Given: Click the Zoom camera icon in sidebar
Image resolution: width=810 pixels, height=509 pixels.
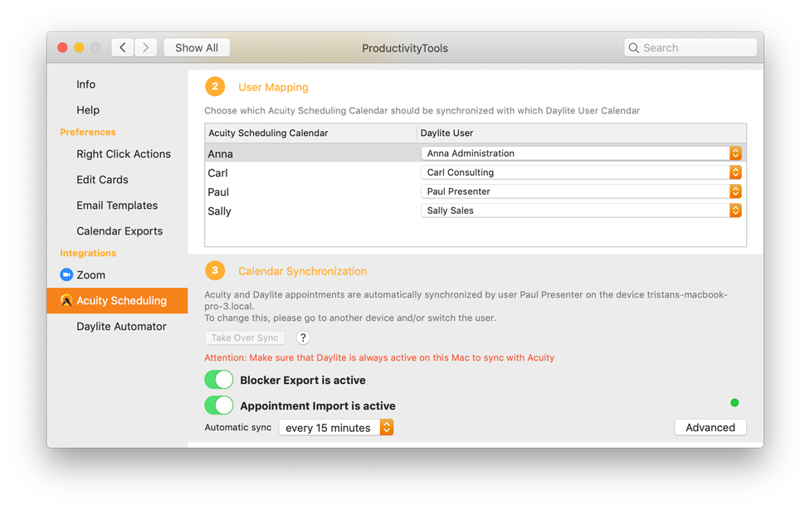Looking at the screenshot, I should pyautogui.click(x=66, y=274).
